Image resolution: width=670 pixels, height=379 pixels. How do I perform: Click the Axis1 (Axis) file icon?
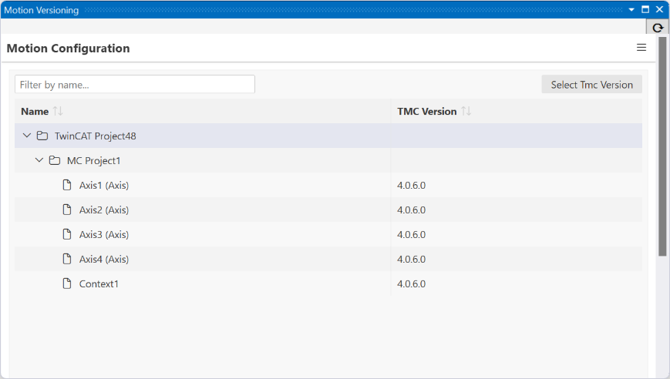click(x=67, y=185)
